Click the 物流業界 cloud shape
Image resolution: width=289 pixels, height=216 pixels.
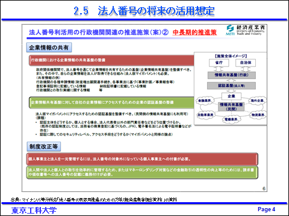(x=258, y=115)
